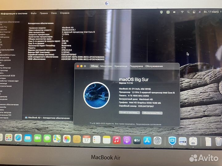Select Устройство чтения карт in sidebar
The width and height of the screenshot is (222, 166).
point(9,81)
